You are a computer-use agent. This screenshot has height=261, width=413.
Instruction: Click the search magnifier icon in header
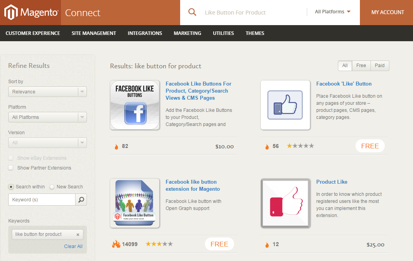(192, 12)
